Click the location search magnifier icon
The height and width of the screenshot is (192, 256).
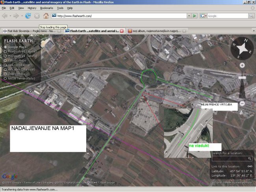tap(249, 159)
